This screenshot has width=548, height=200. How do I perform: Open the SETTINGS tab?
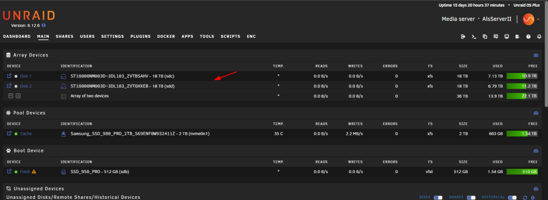tap(112, 36)
